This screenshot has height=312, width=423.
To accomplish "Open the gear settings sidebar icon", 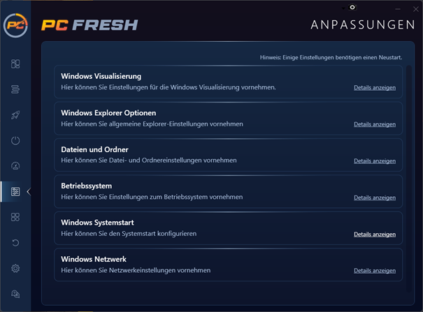I will [x=15, y=268].
